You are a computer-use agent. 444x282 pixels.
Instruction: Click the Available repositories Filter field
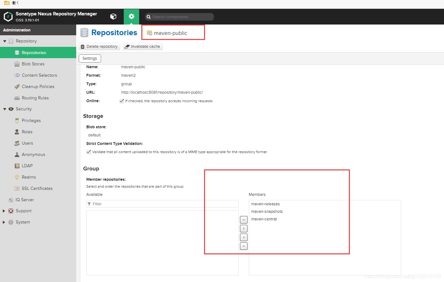pyautogui.click(x=162, y=204)
